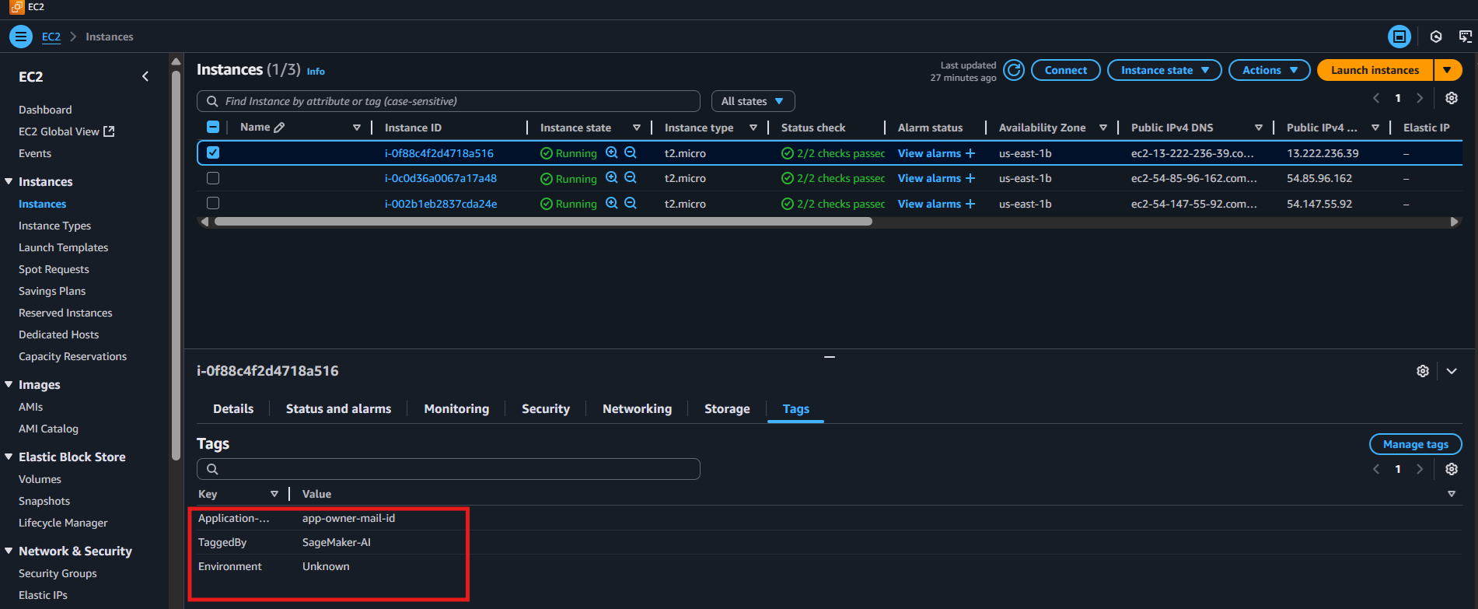Open the Networking tab

(x=637, y=409)
